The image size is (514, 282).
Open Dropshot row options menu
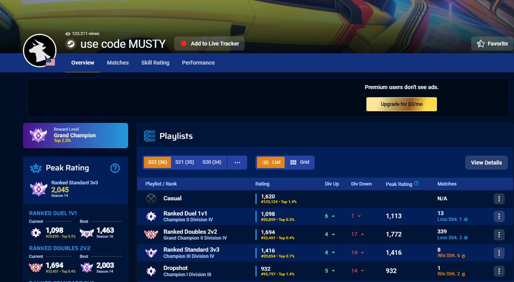click(x=499, y=271)
